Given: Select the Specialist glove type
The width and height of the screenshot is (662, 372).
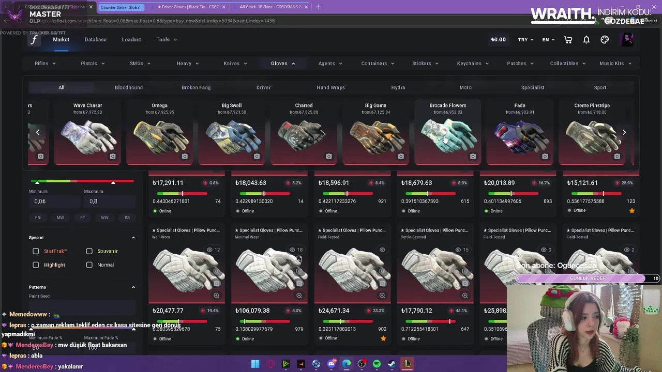Looking at the screenshot, I should coord(533,87).
